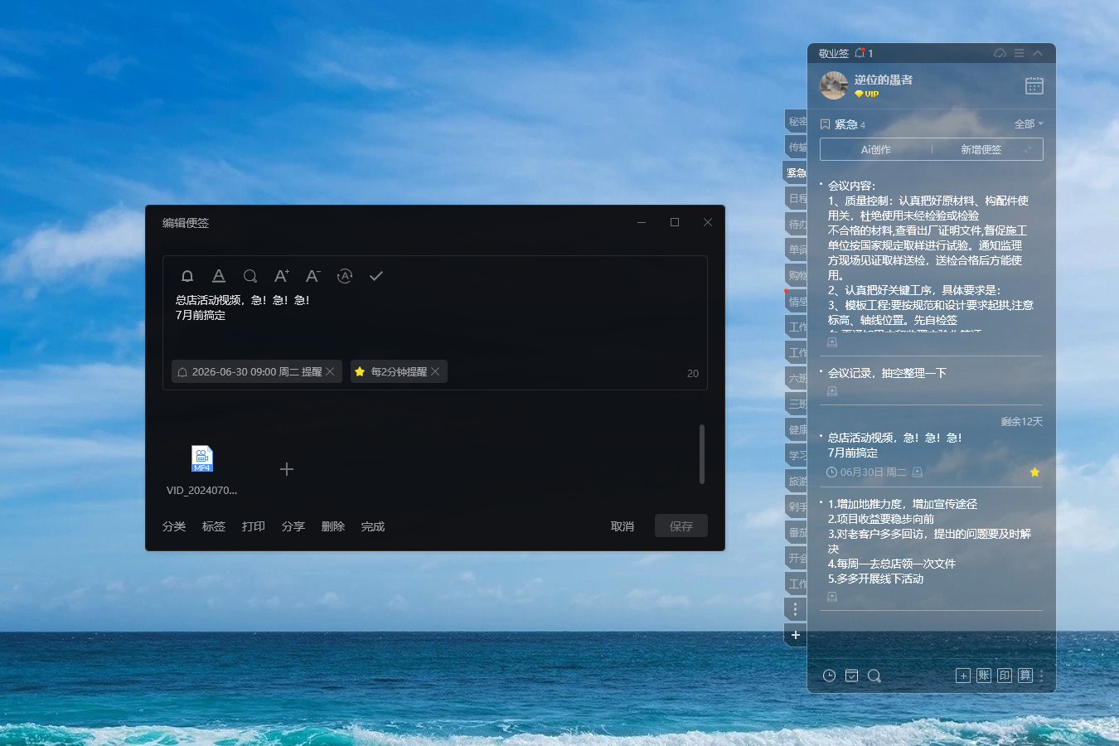Viewport: 1119px width, 746px height.
Task: Open the 全部 filter dropdown
Action: click(1029, 124)
